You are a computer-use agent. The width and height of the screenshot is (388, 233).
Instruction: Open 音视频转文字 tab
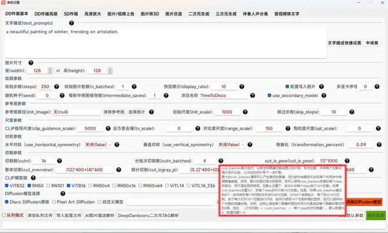(x=287, y=14)
